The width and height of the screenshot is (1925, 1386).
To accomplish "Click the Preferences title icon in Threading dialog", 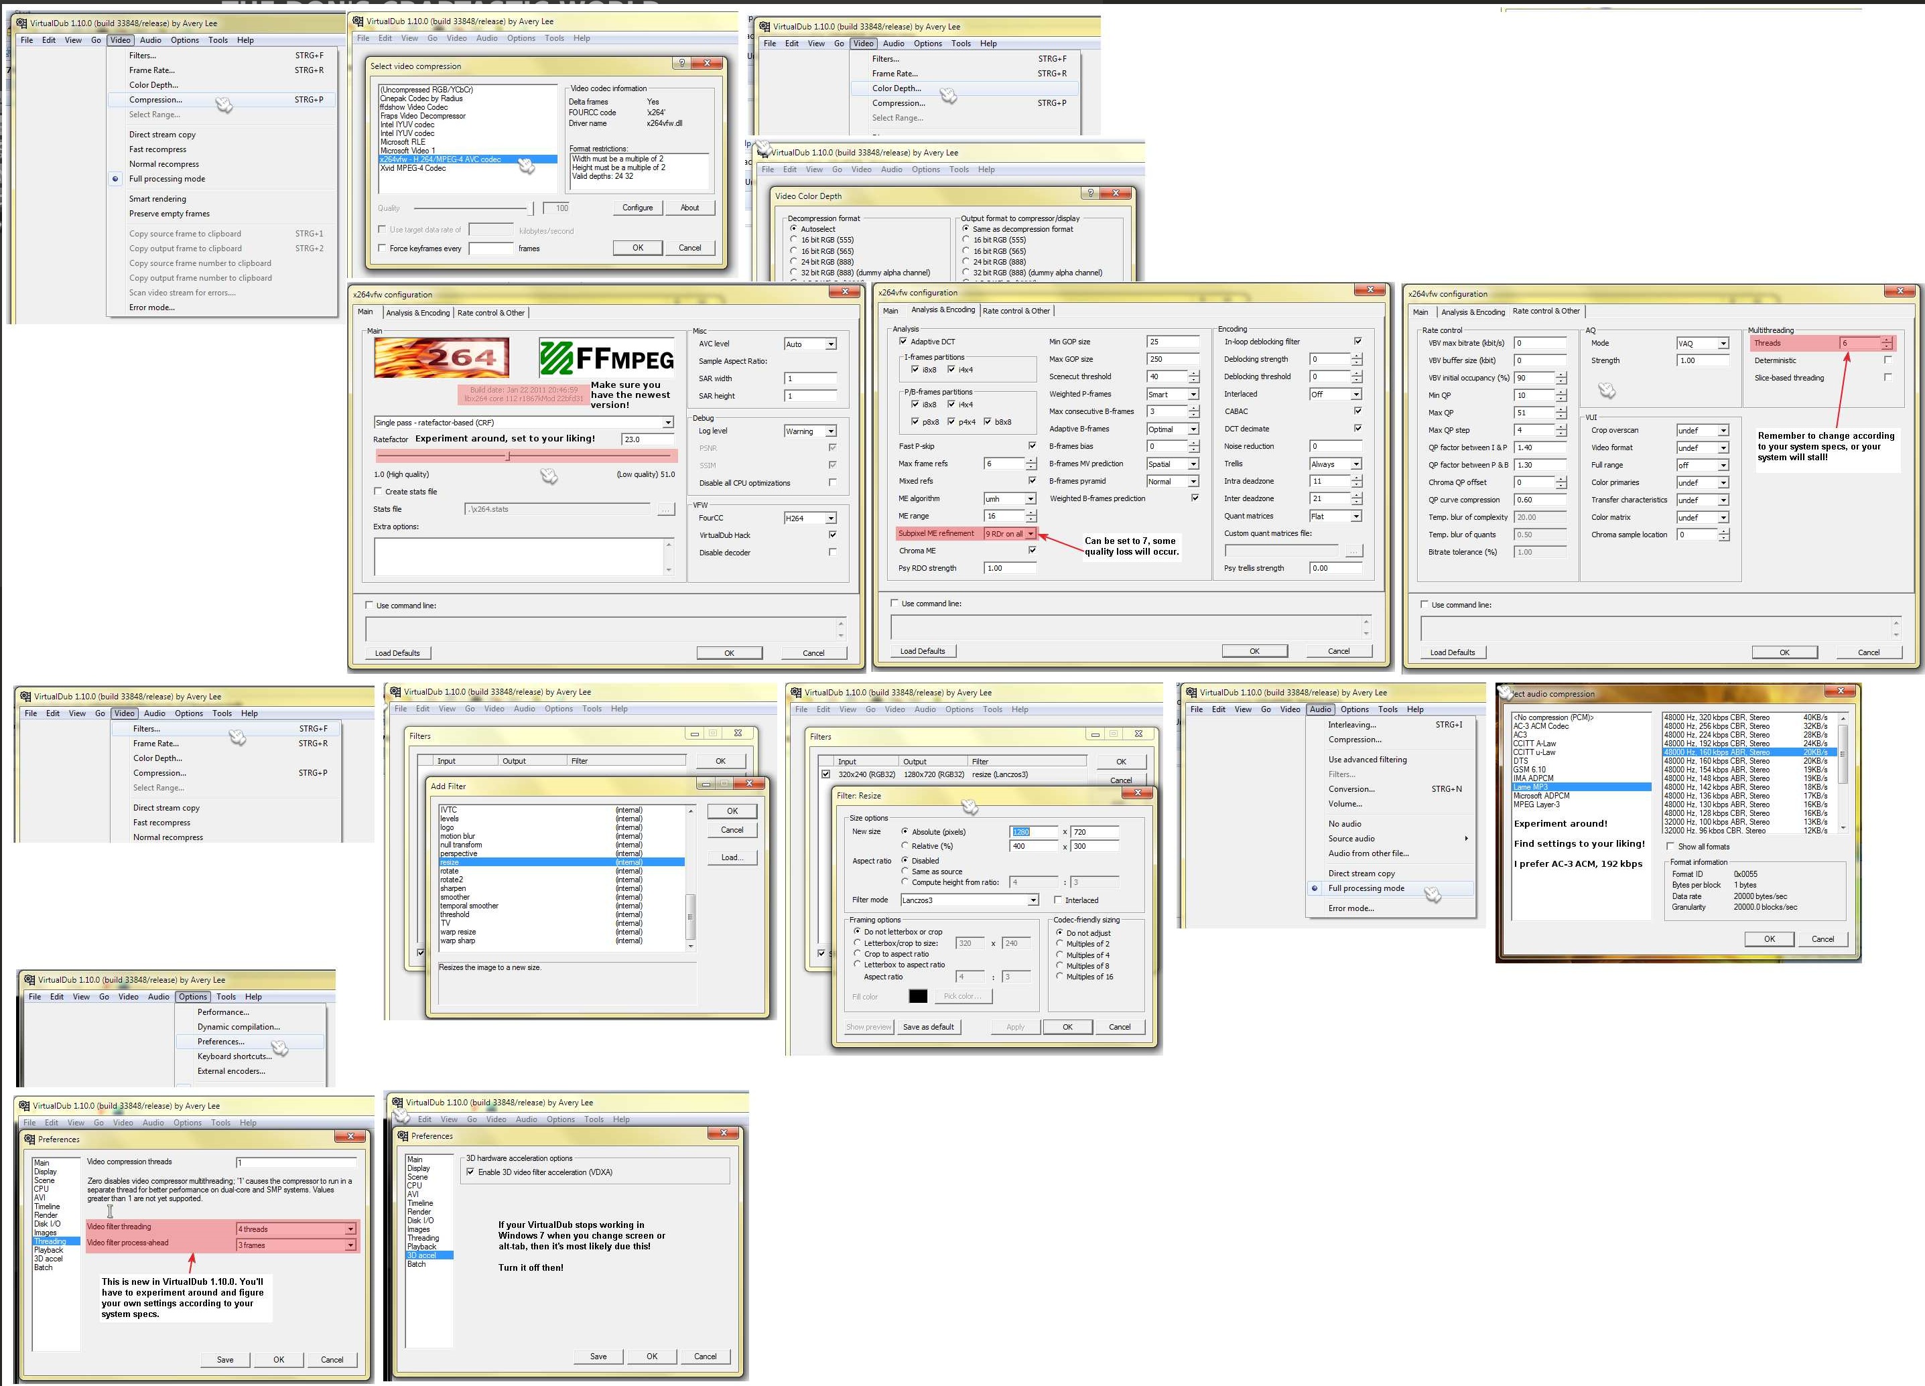I will click(x=31, y=1139).
